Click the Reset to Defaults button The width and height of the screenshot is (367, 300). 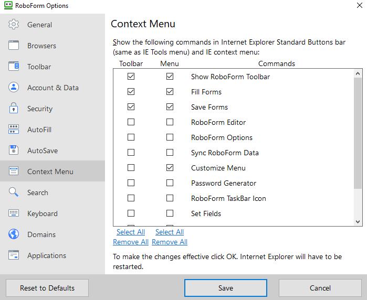47,288
